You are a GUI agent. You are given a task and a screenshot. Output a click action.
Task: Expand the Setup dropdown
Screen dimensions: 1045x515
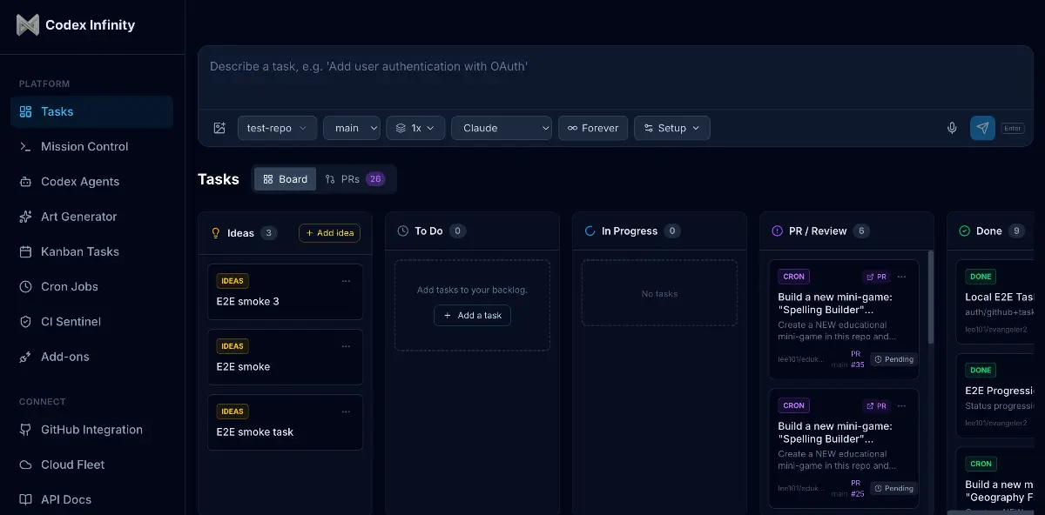[x=671, y=128]
